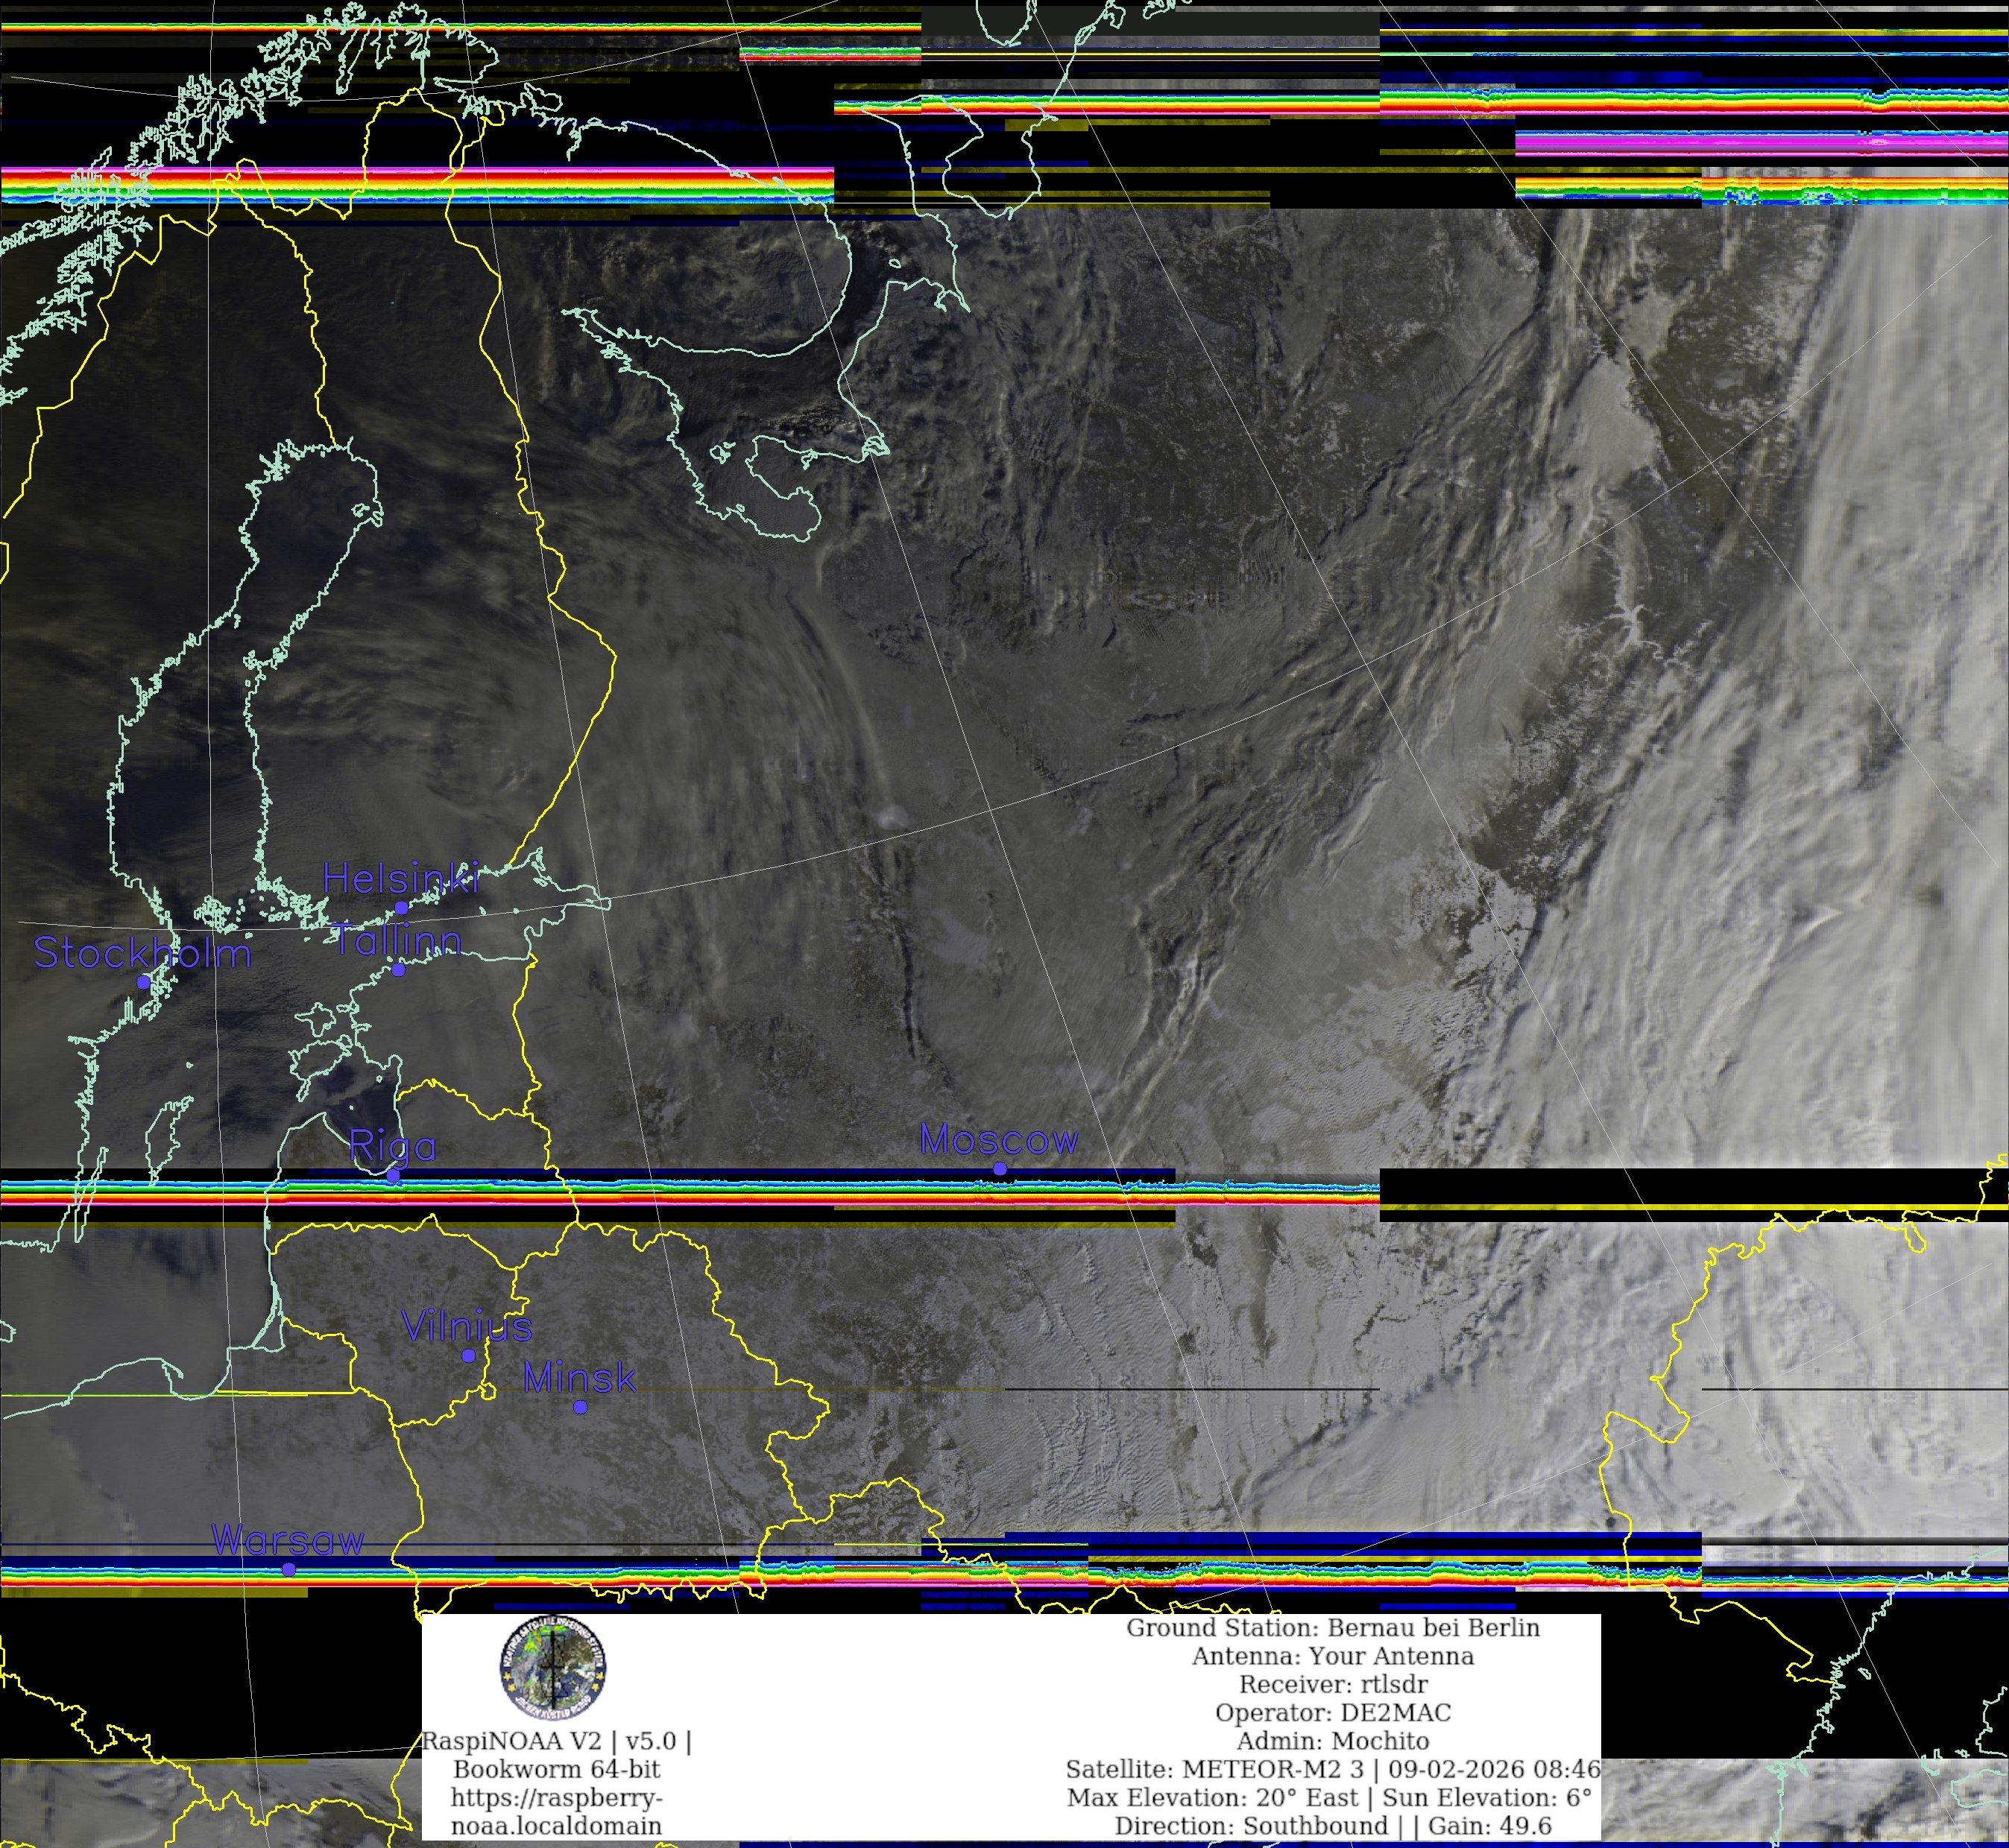Click the Stockholm city marker dot

click(143, 982)
